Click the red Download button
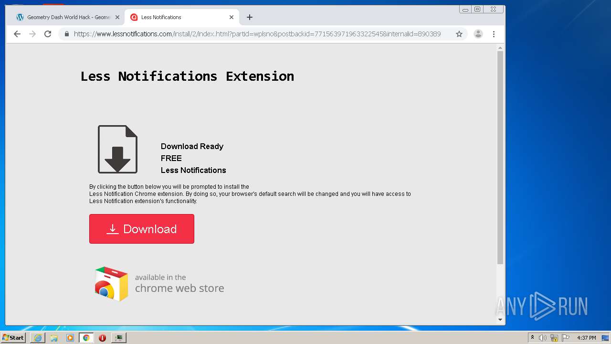This screenshot has width=611, height=344. click(x=142, y=229)
